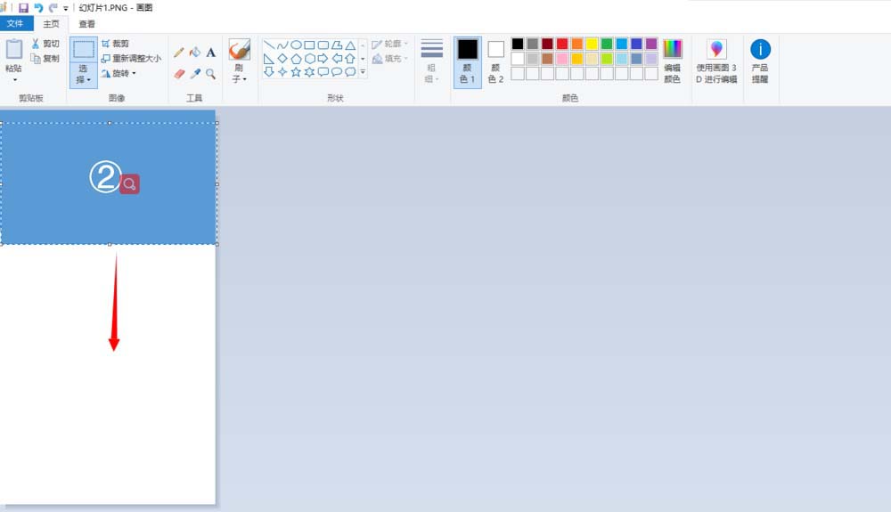This screenshot has width=891, height=512.
Task: Pick the black color swatch
Action: pyautogui.click(x=518, y=44)
